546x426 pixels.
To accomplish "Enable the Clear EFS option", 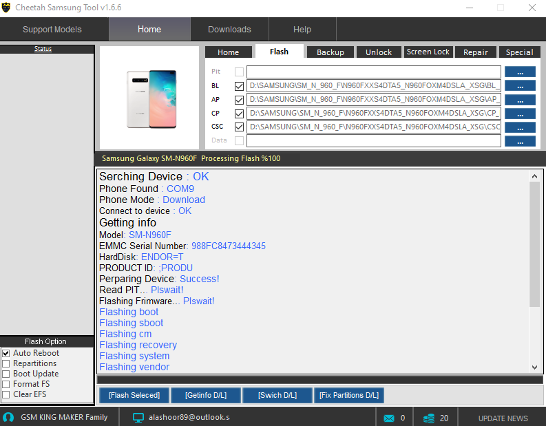I will point(6,394).
